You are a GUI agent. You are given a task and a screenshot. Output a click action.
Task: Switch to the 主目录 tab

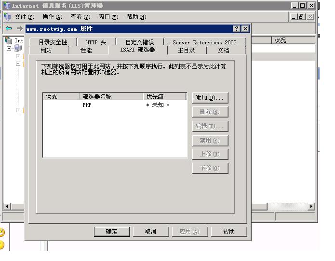pyautogui.click(x=187, y=51)
